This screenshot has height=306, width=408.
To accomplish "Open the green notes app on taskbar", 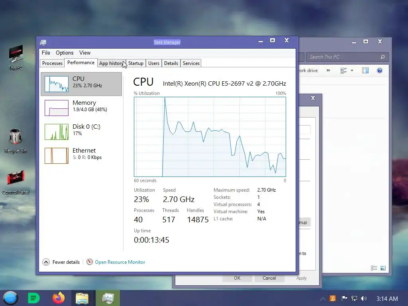I will [33, 298].
